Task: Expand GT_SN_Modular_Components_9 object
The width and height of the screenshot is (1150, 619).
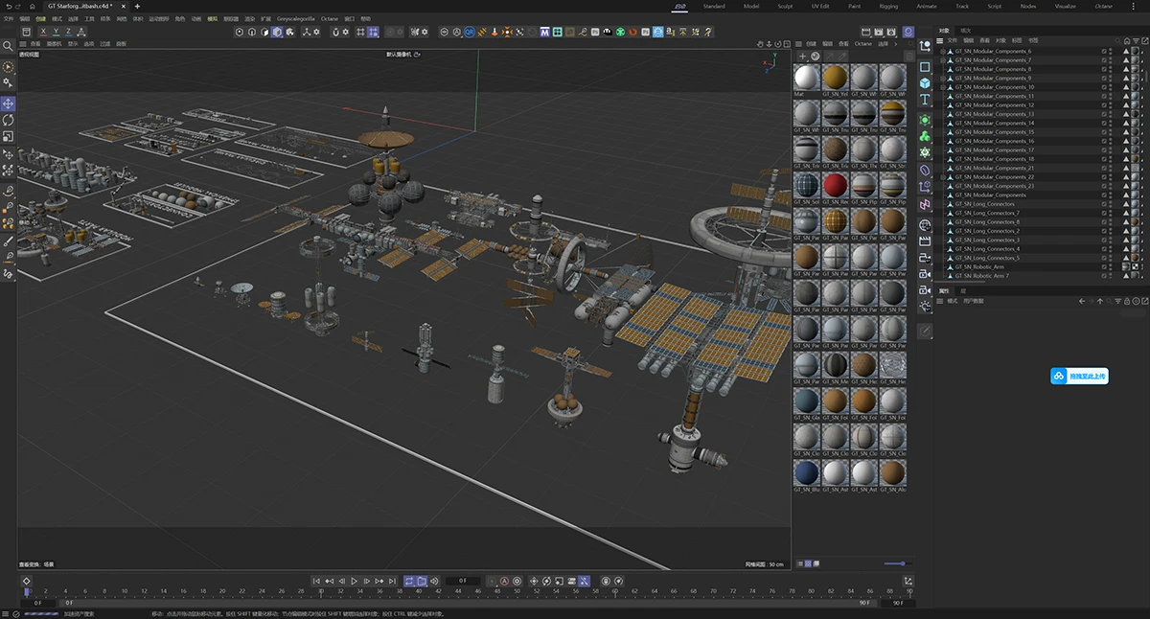Action: (x=943, y=78)
